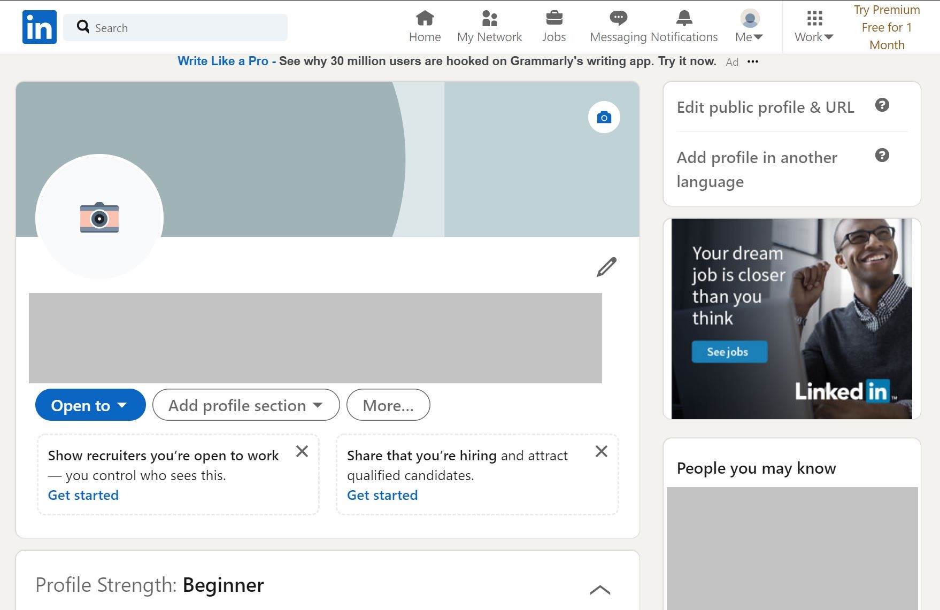Open My Network icon

tap(489, 18)
